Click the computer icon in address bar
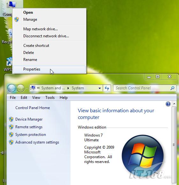Viewport: 179px width, 185px height. (33, 88)
